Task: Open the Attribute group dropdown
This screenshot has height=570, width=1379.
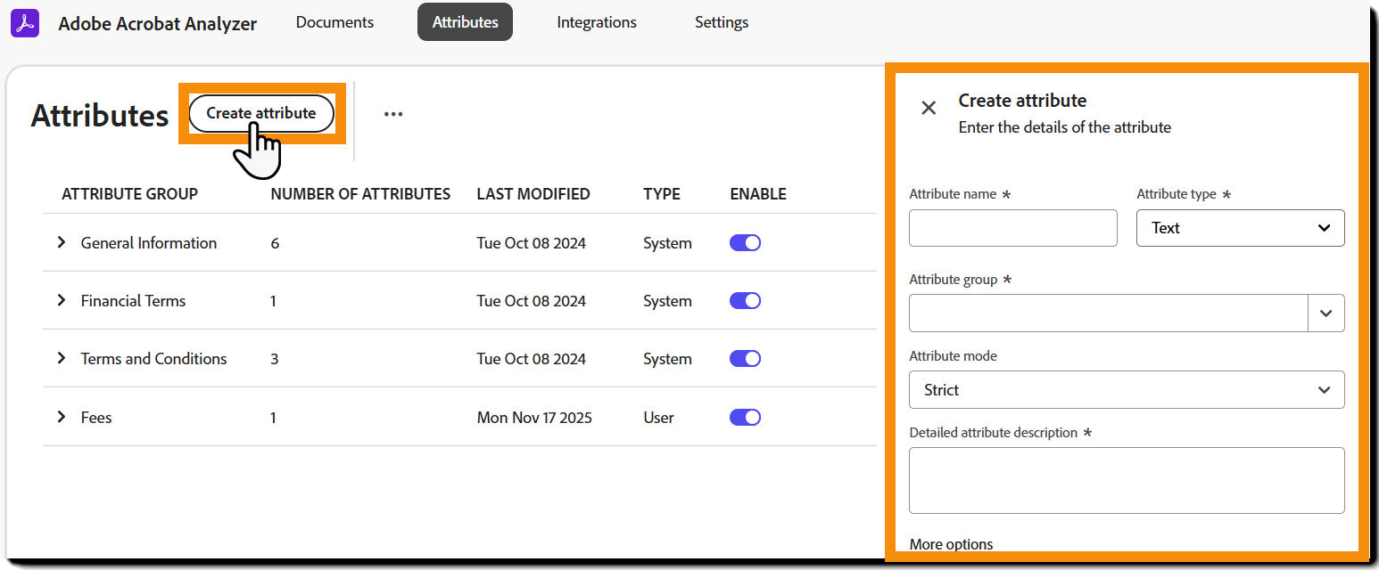Action: 1326,313
